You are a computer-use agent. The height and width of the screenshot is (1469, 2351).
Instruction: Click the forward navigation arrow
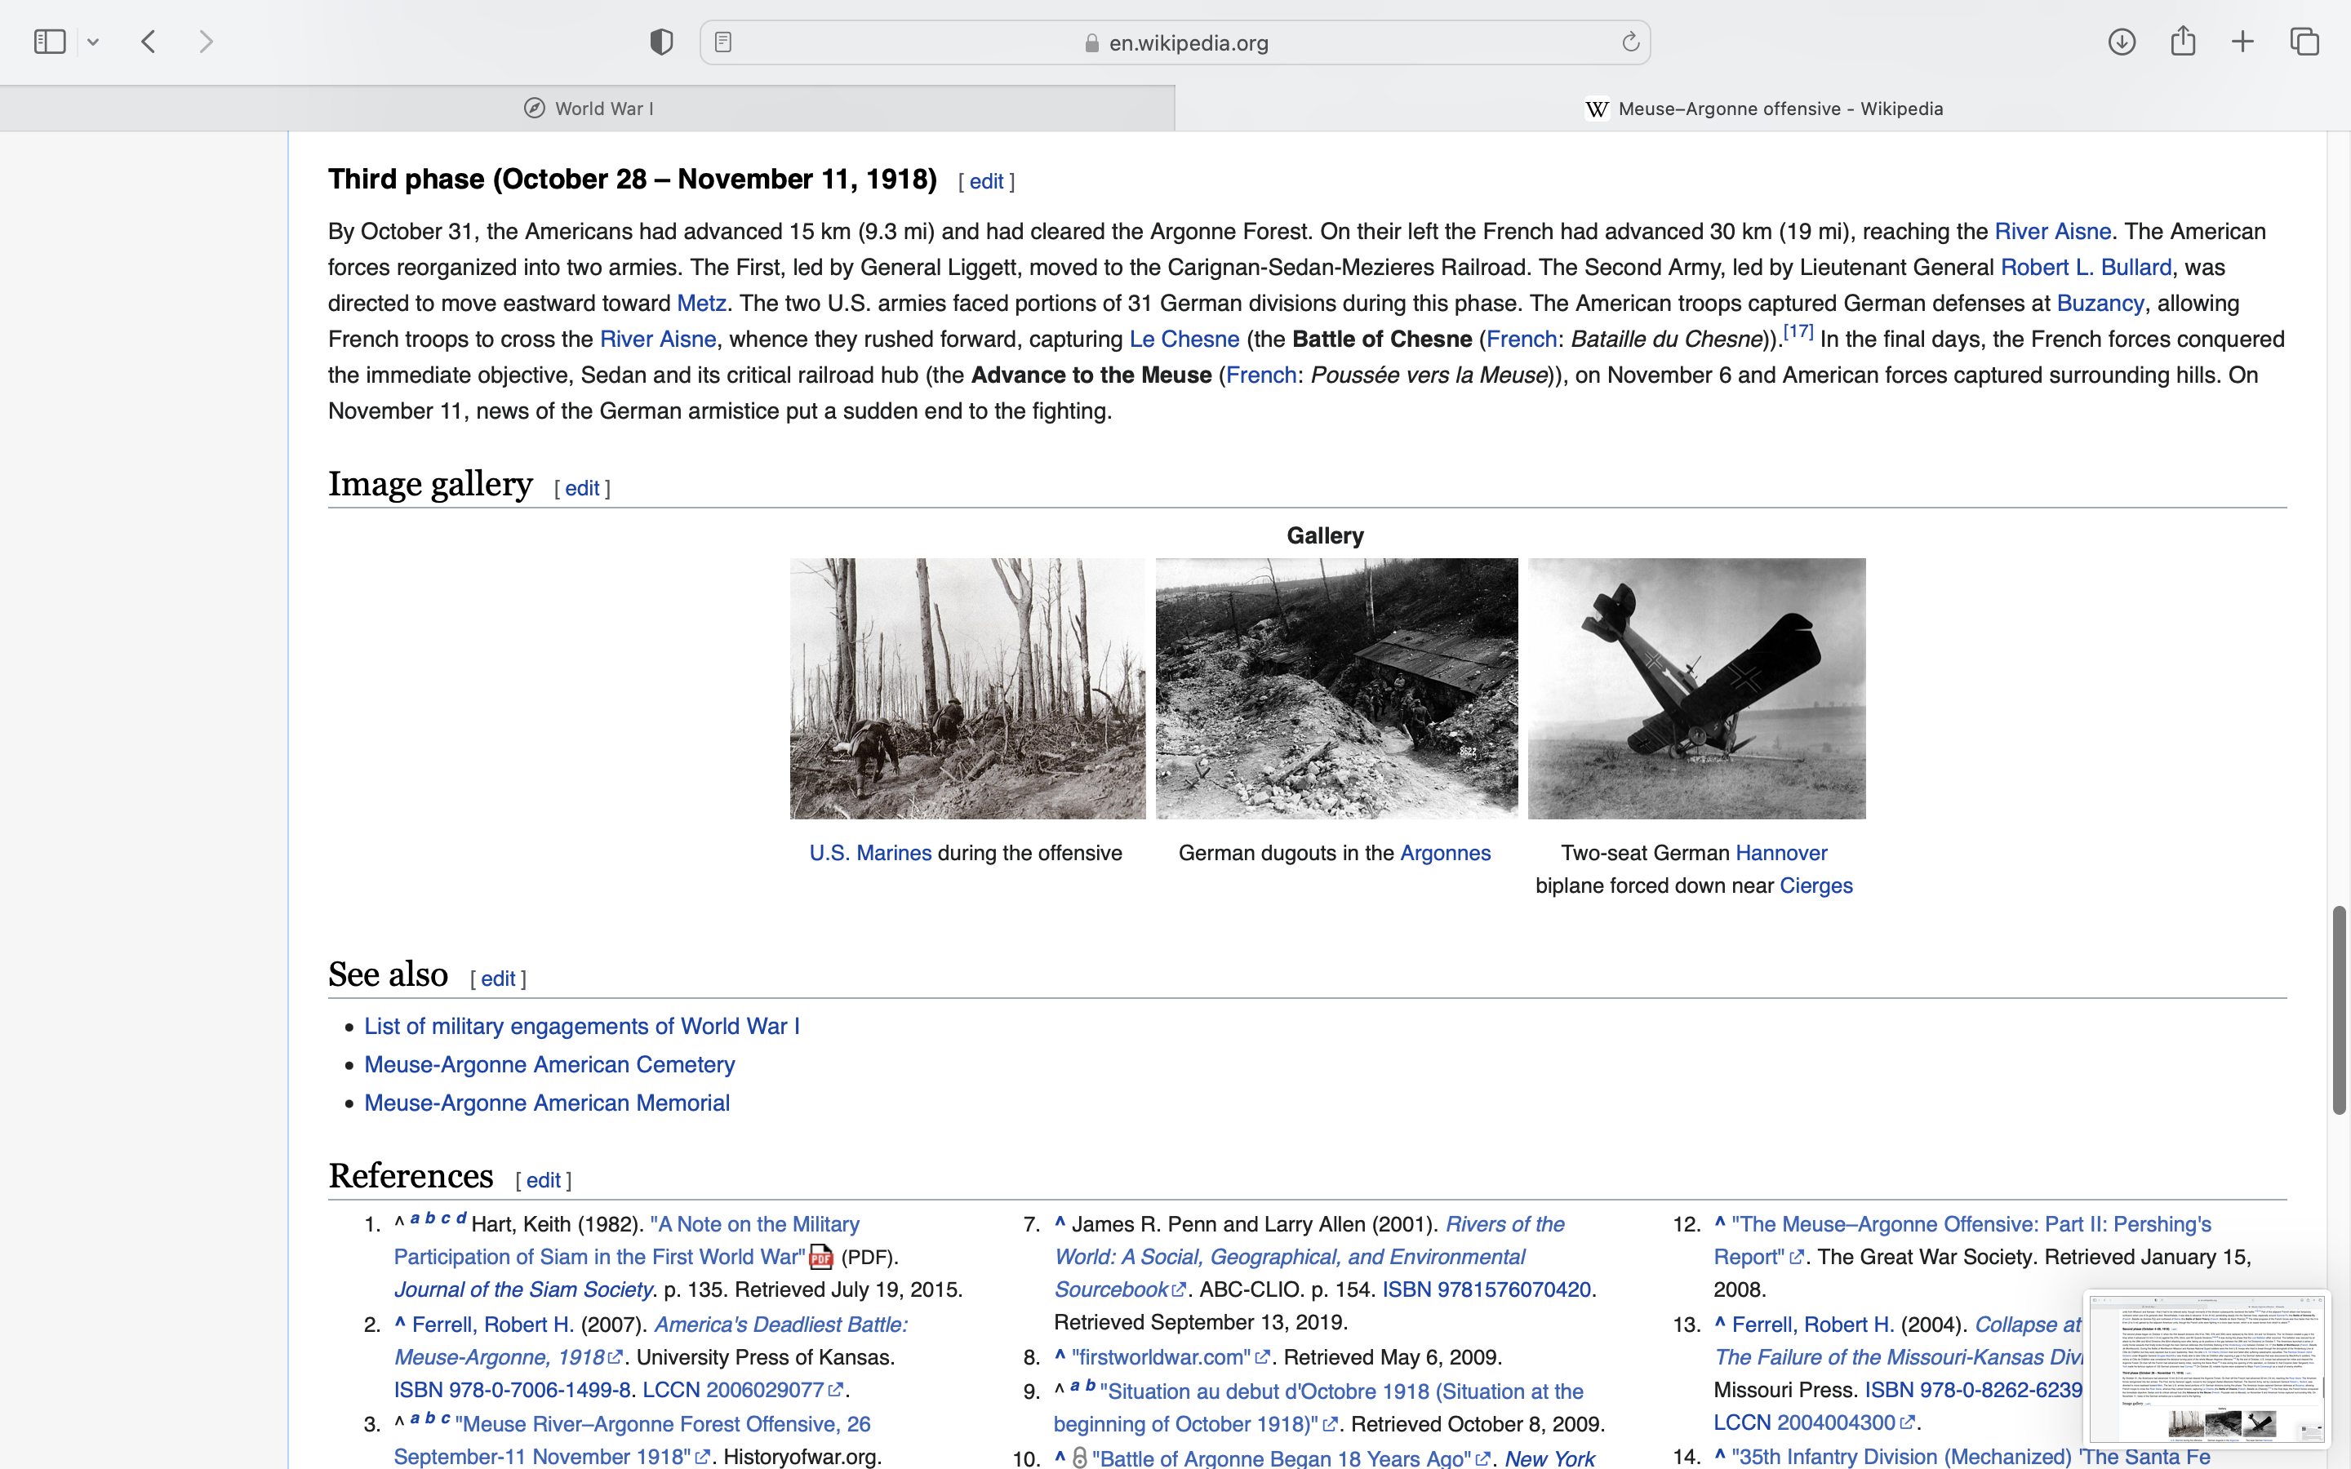point(206,42)
